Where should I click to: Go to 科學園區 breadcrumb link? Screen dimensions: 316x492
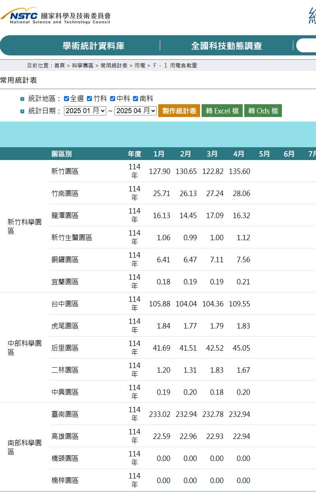(83, 65)
